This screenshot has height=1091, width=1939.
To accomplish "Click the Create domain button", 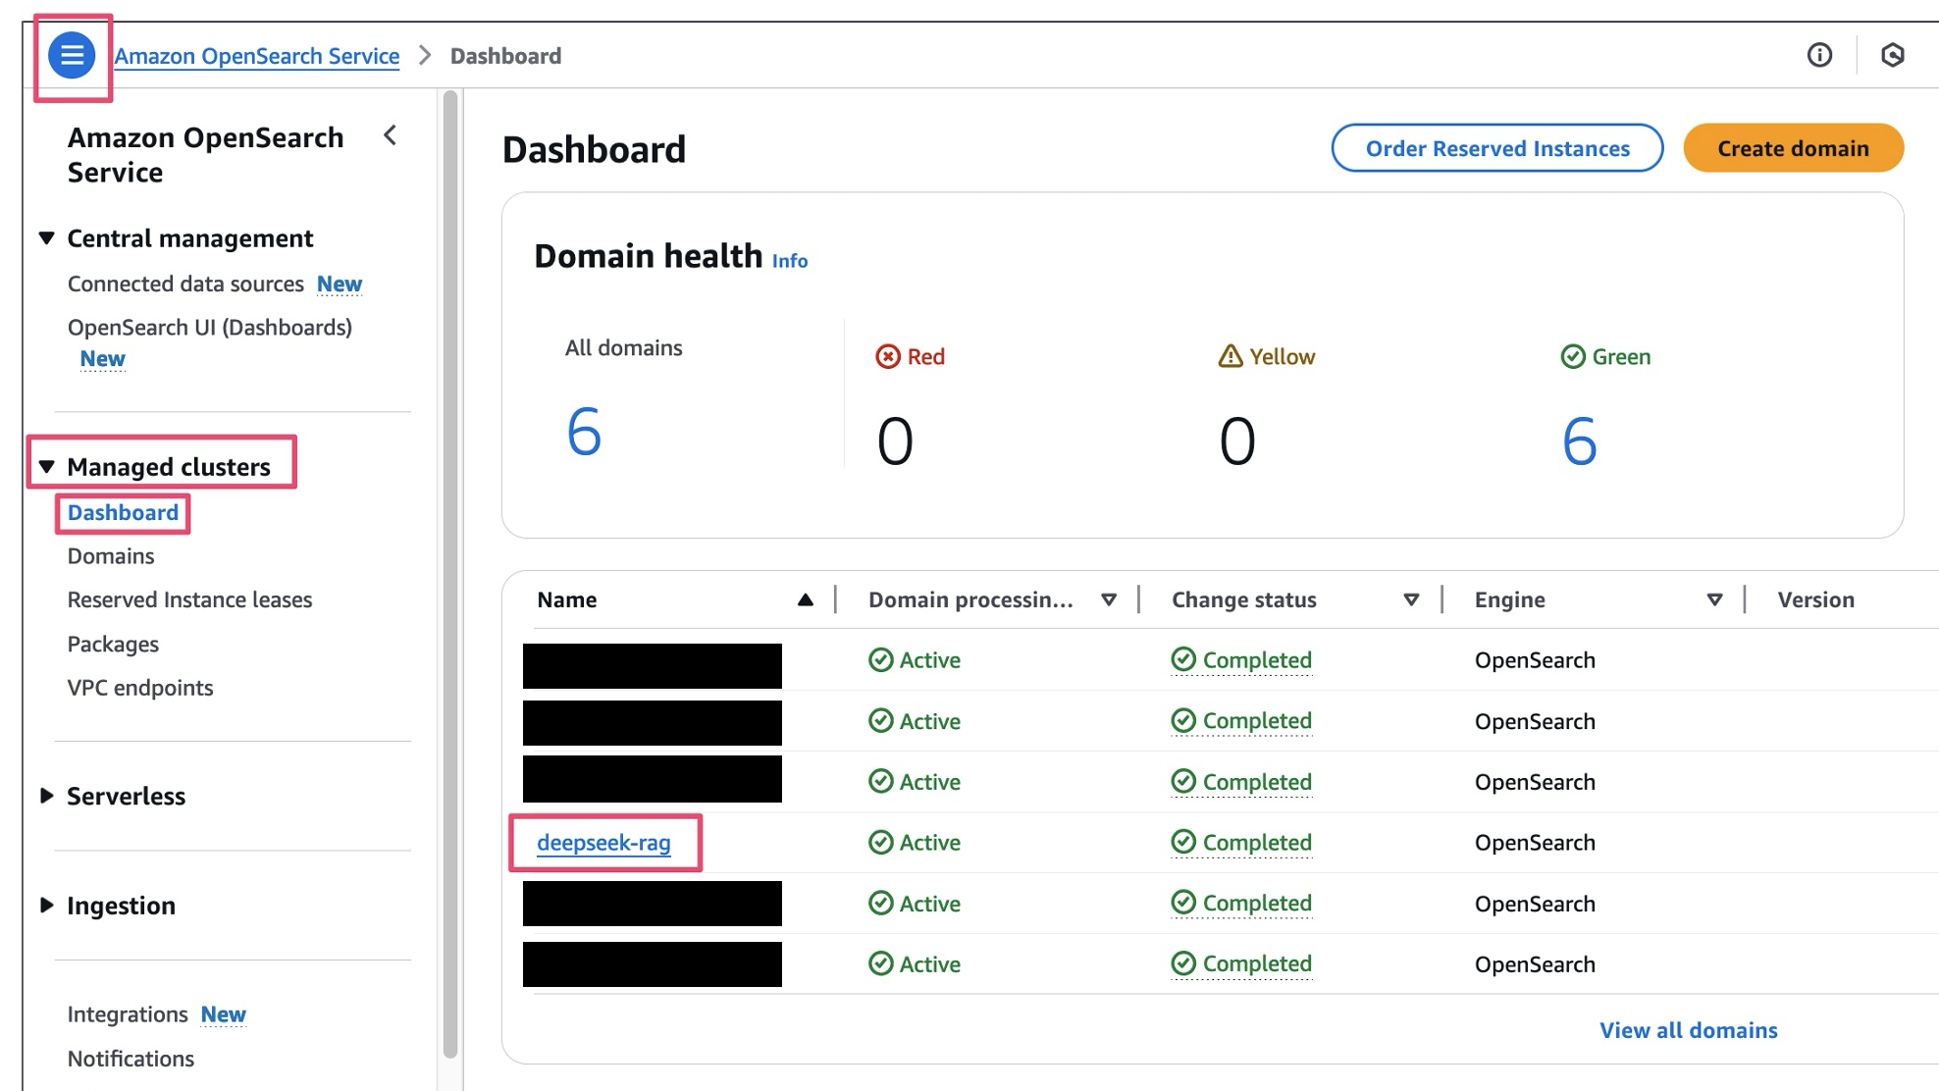I will coord(1793,148).
